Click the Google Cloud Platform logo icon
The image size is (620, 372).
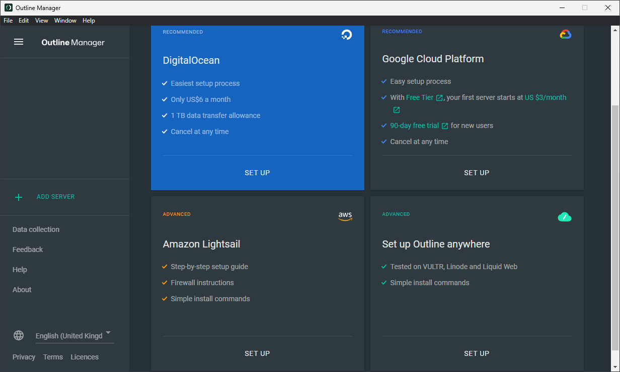pos(566,34)
